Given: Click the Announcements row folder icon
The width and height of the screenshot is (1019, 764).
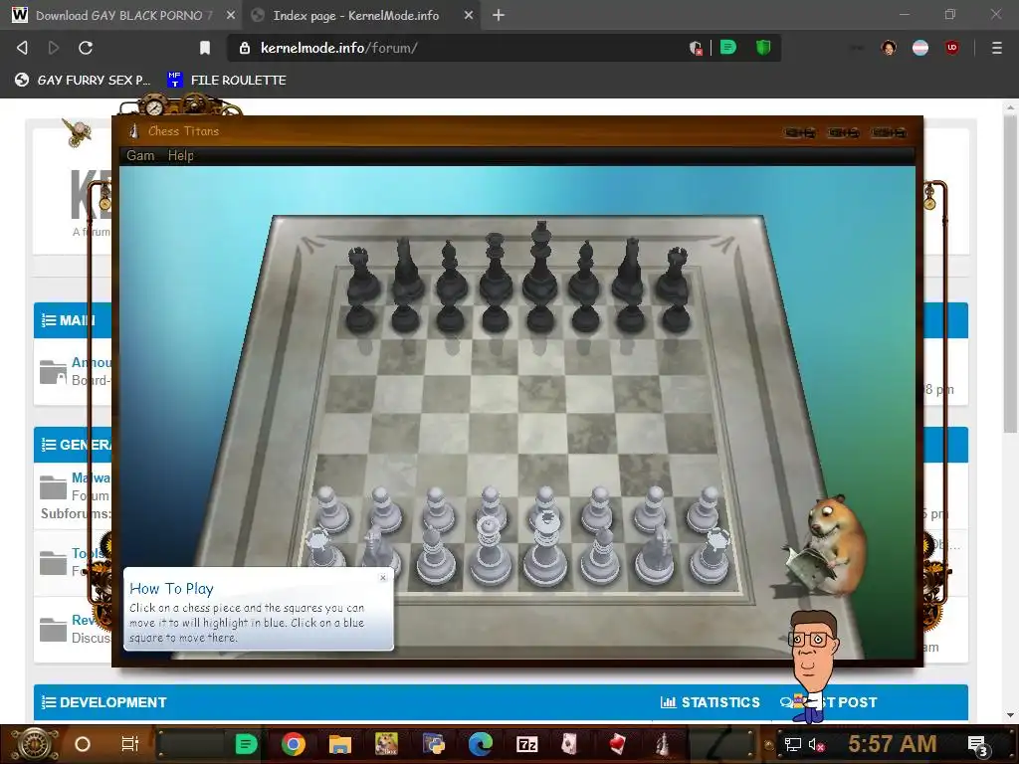Looking at the screenshot, I should click(53, 372).
